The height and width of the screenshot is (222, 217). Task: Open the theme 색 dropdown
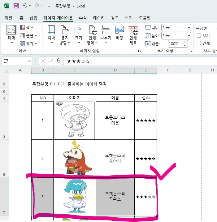[26, 27]
